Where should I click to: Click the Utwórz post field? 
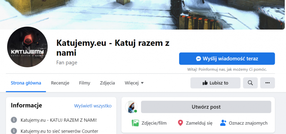(x=206, y=107)
